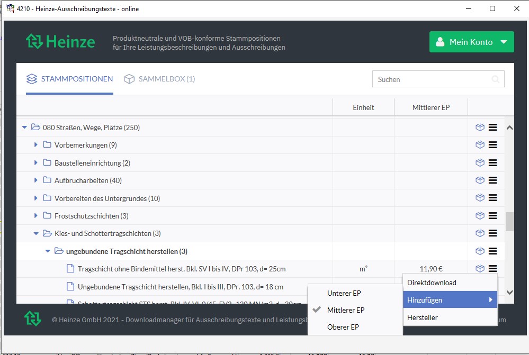The height and width of the screenshot is (355, 529).
Task: Collapse ungebundene Tragschicht herstellen (3) folder
Action: click(x=48, y=251)
